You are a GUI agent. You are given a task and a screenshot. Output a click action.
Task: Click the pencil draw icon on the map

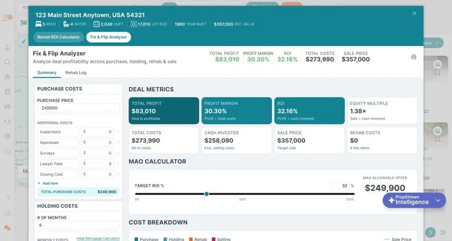[x=24, y=42]
